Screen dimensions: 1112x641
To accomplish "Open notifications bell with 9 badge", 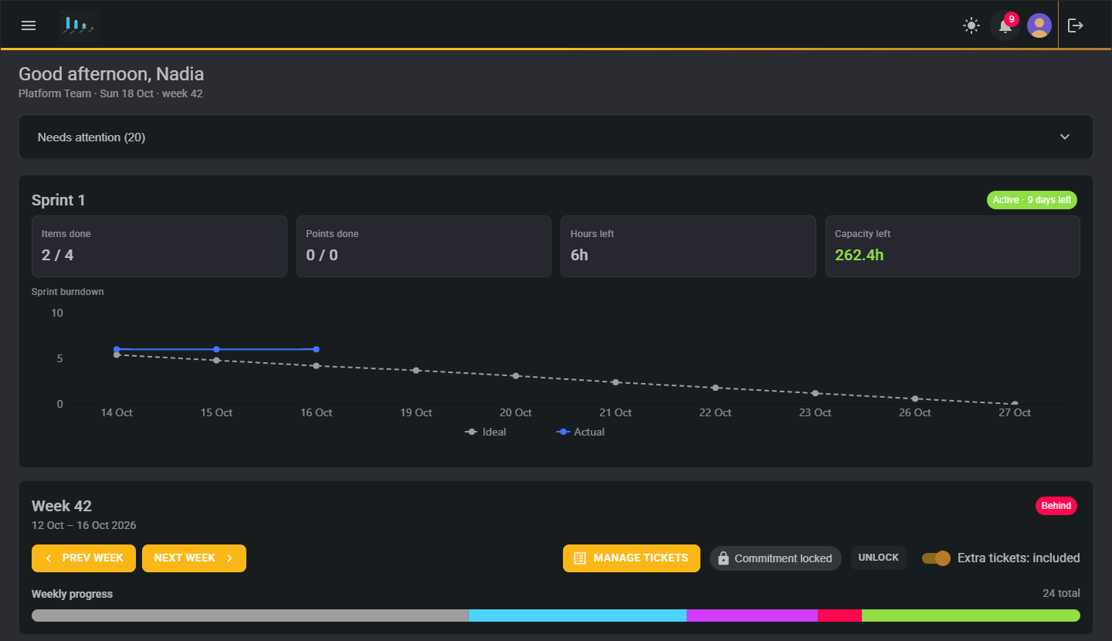I will pyautogui.click(x=1005, y=25).
